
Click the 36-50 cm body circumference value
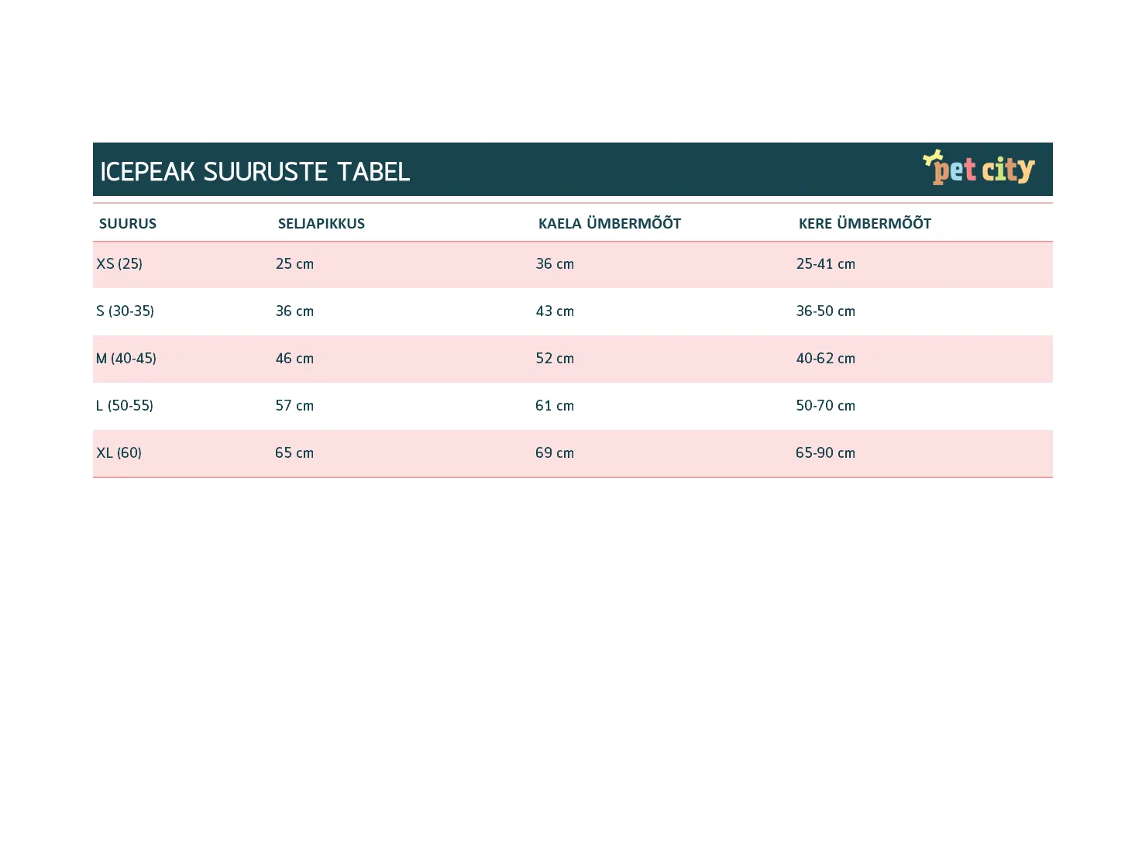pyautogui.click(x=826, y=311)
